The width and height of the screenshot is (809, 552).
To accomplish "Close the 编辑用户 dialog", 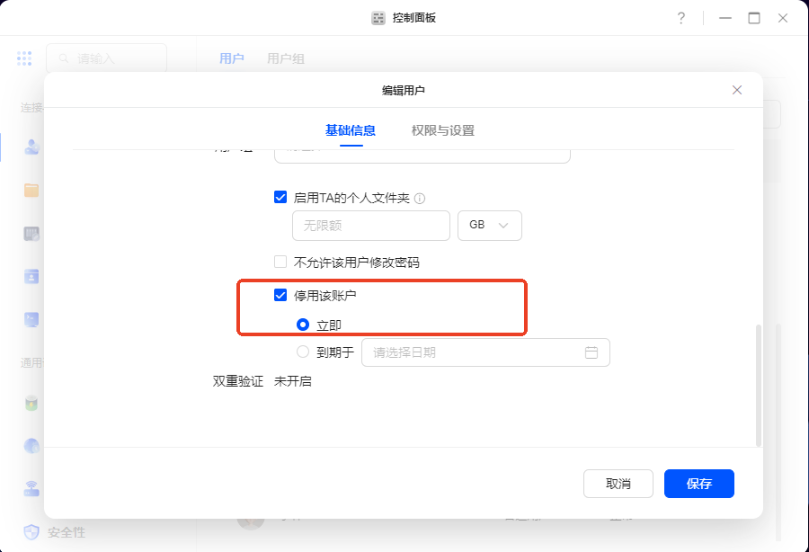I will click(x=737, y=90).
